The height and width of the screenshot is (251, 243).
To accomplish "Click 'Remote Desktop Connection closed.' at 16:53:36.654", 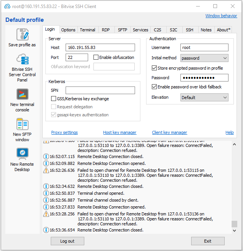I will click(110, 230).
